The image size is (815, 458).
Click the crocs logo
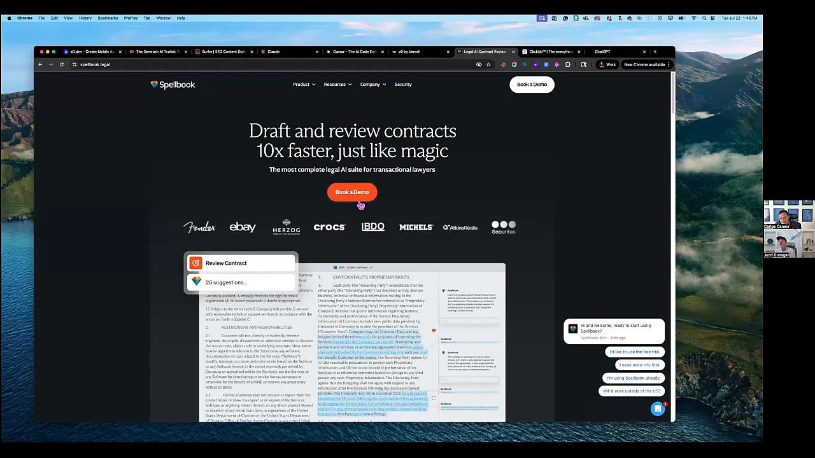329,227
